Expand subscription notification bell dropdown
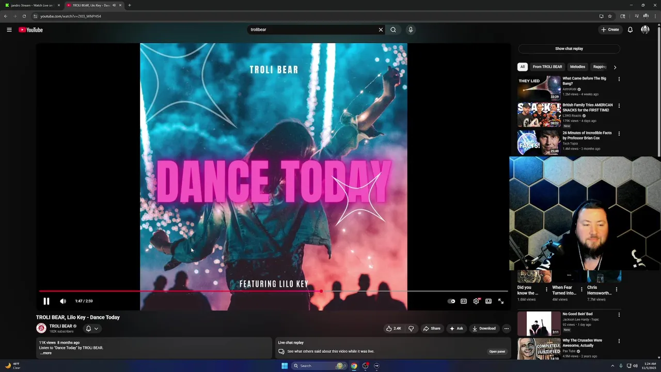The height and width of the screenshot is (372, 661). (92, 329)
